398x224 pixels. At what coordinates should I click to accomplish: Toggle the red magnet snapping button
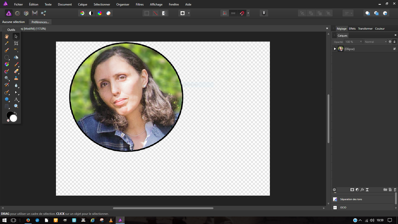pyautogui.click(x=242, y=13)
